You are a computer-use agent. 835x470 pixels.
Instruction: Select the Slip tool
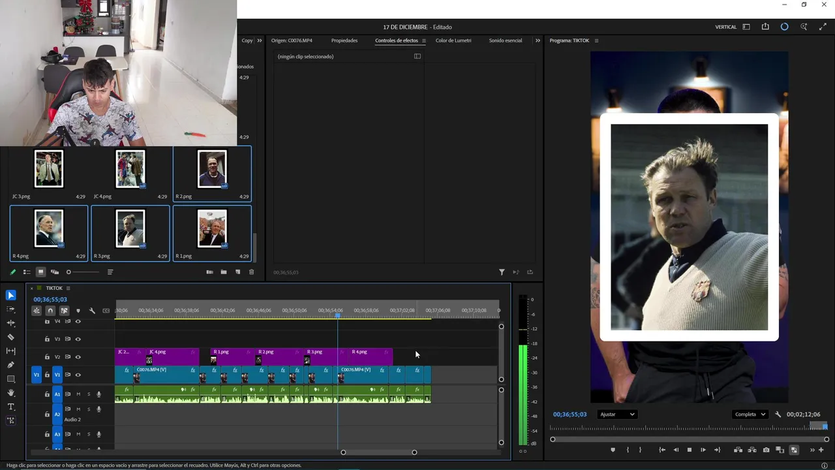(x=11, y=351)
